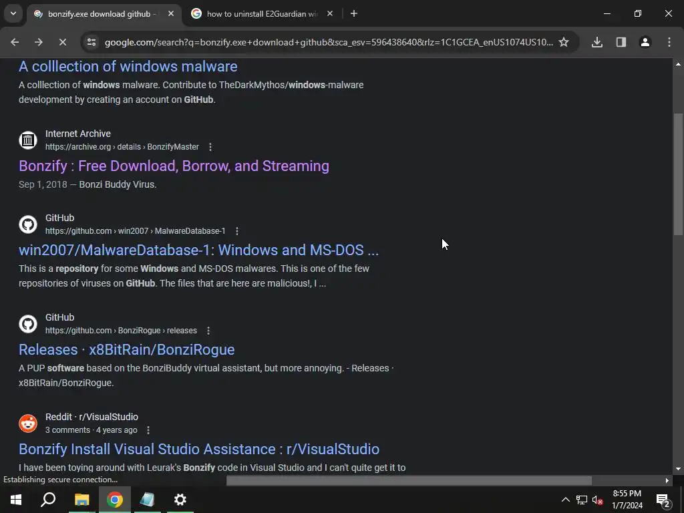Minimize the Chrome window

[x=607, y=13]
